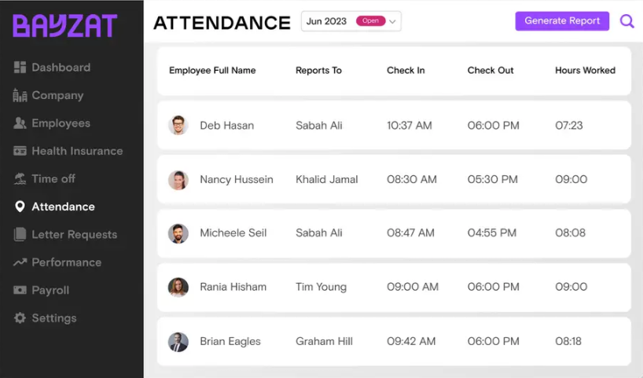Image resolution: width=643 pixels, height=378 pixels.
Task: Select the Brian Eagles attendance row
Action: click(394, 341)
